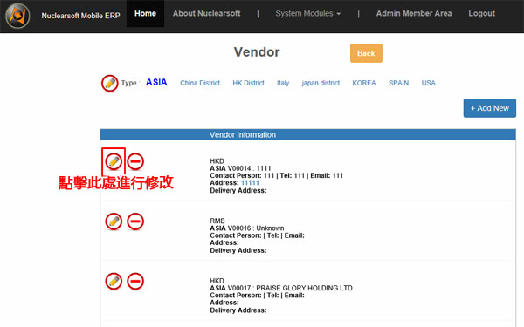Select the HK District type
This screenshot has height=327, width=524.
point(248,83)
